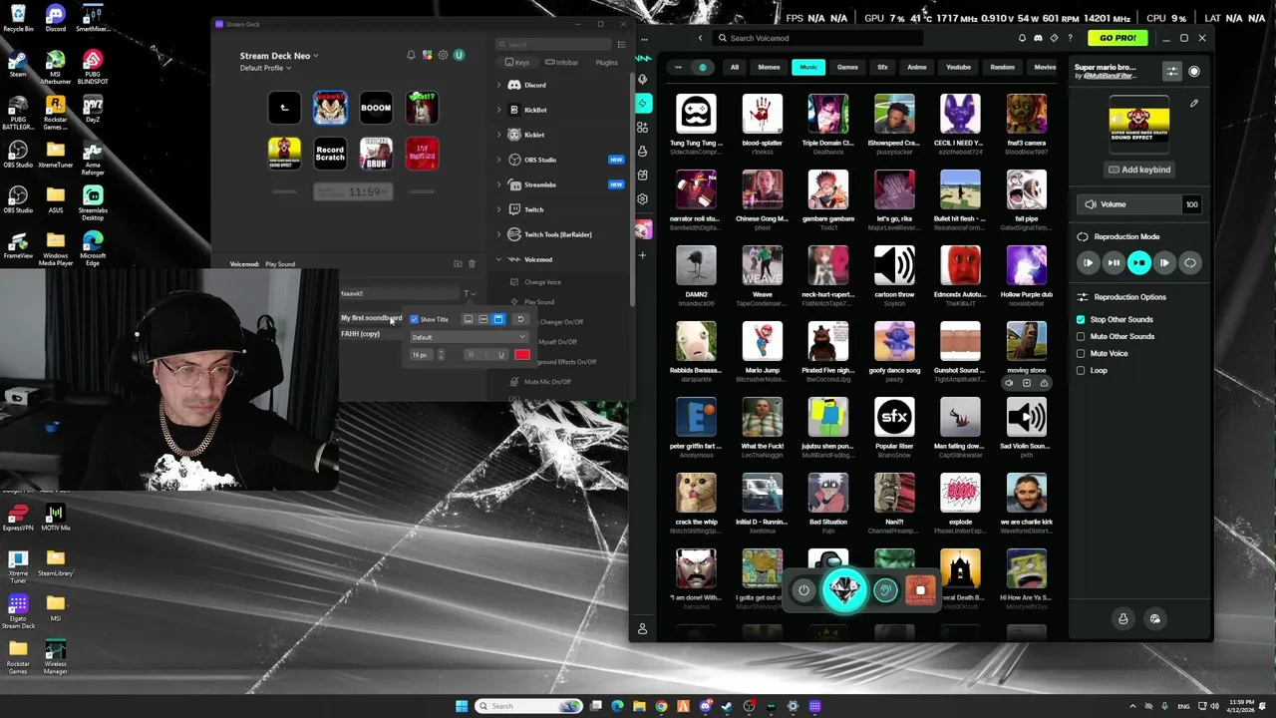Pick the red title color swatch
1276x718 pixels.
coord(521,355)
